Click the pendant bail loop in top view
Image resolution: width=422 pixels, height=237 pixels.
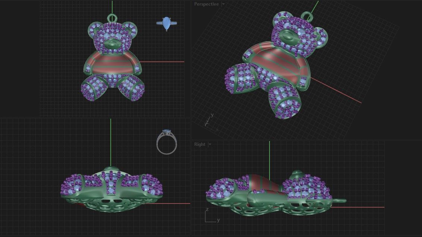click(x=112, y=18)
